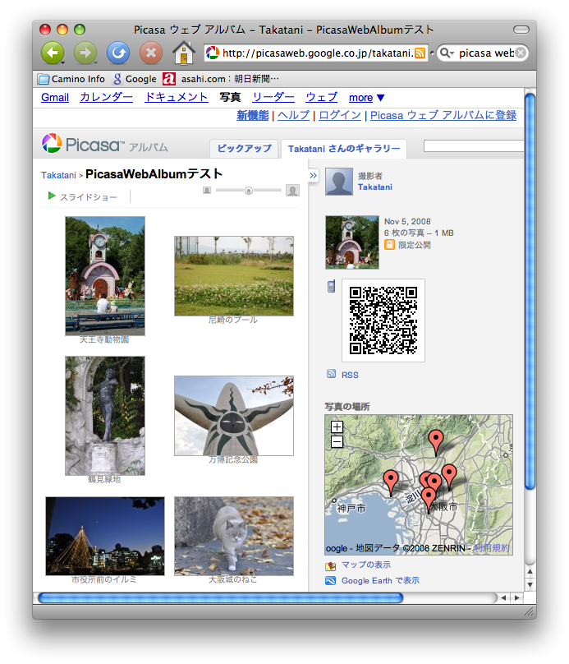569x664 pixels.
Task: Switch to ピックアップ tab
Action: pyautogui.click(x=244, y=149)
